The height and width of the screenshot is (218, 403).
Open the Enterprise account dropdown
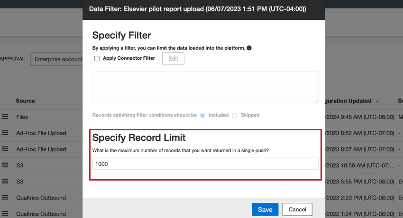(56, 59)
